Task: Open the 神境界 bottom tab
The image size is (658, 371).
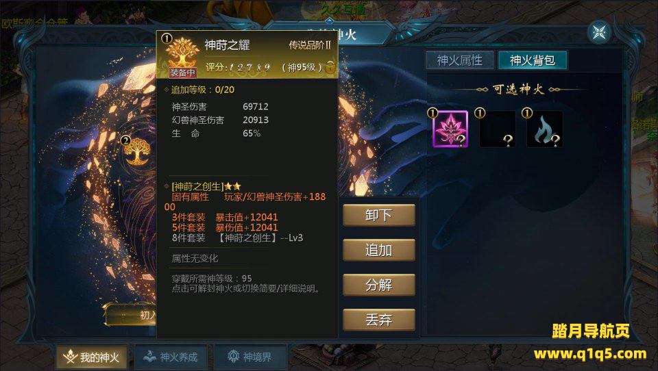Action: [x=251, y=357]
